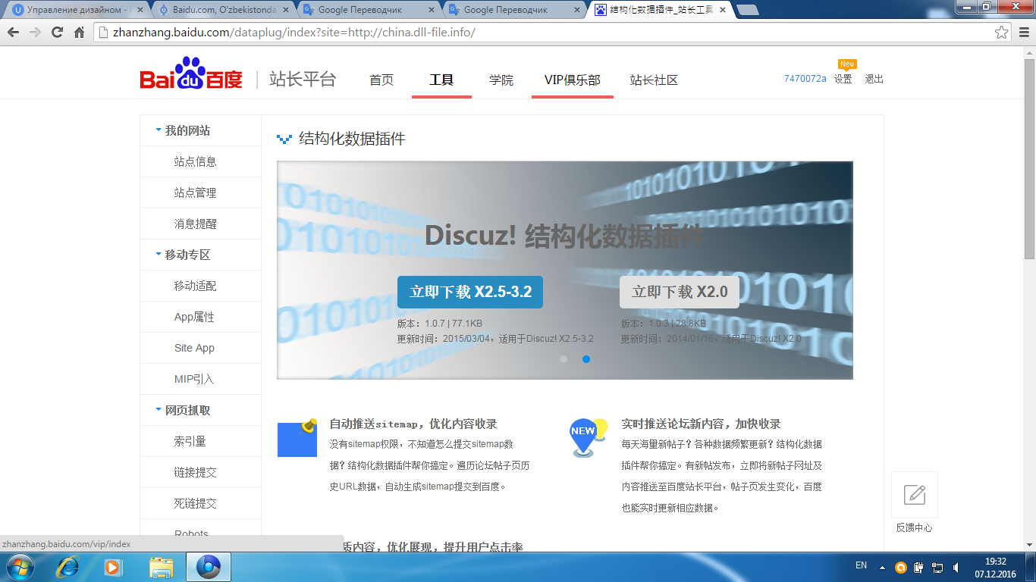This screenshot has height=582, width=1036.
Task: Click the 7470072a account link
Action: pyautogui.click(x=805, y=79)
